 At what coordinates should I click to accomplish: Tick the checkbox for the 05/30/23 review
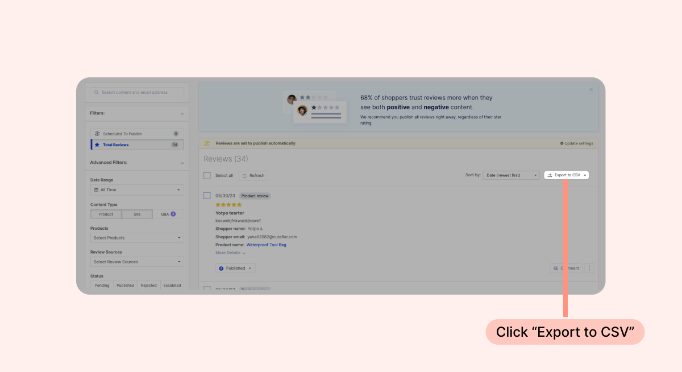pos(207,196)
